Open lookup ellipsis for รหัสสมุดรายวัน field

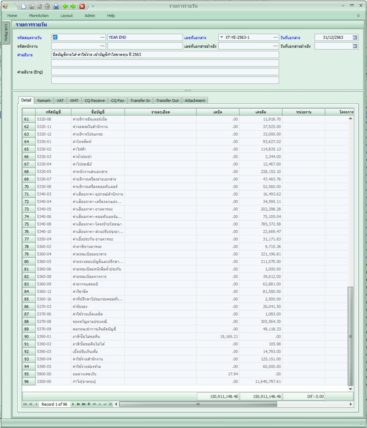[x=102, y=38]
